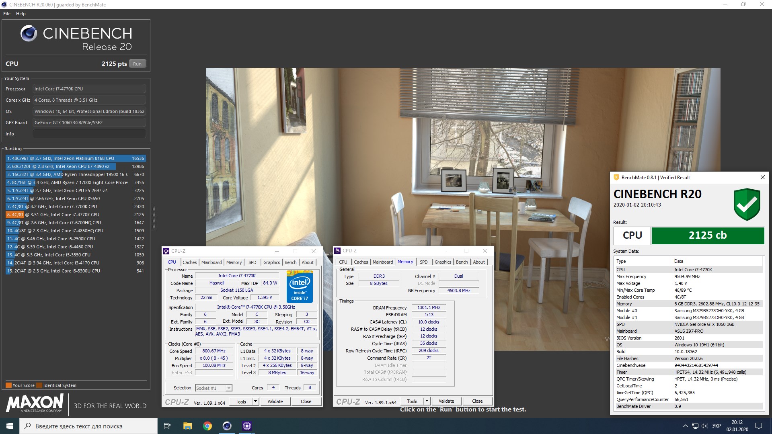Click Close button in left CPU-Z window
This screenshot has height=434, width=772.
coord(306,401)
